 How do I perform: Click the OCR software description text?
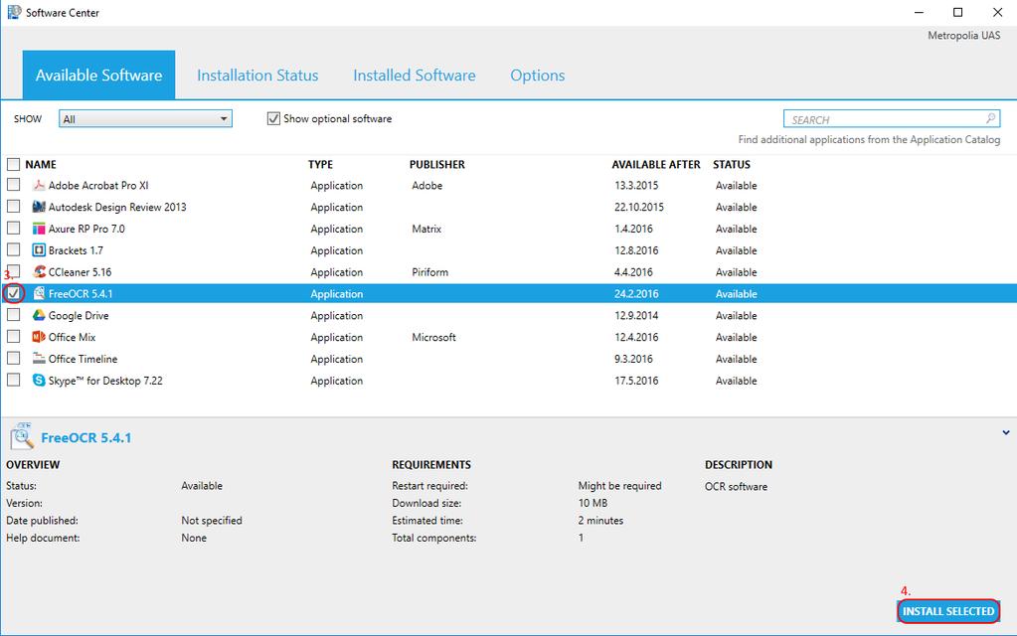(x=737, y=486)
